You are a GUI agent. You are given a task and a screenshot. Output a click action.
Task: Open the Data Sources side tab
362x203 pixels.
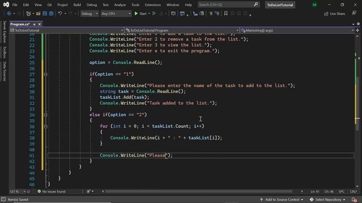tap(5, 71)
